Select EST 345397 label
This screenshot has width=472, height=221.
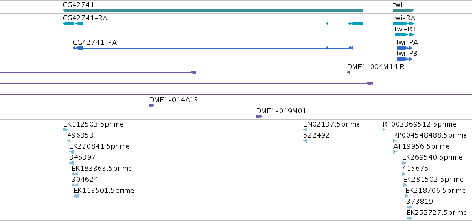coord(83,157)
